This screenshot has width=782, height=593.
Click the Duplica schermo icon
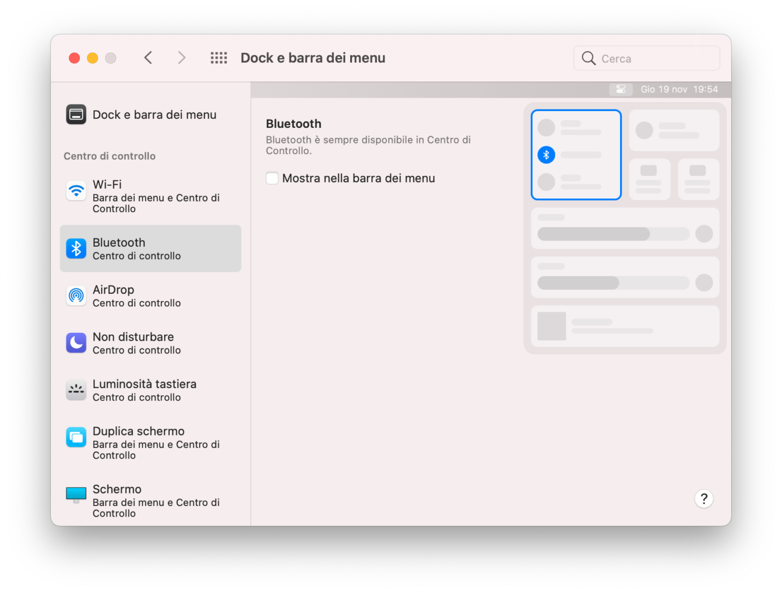pos(76,437)
